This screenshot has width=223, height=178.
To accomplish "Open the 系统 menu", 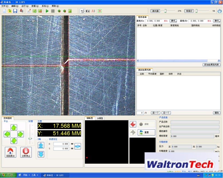I will click(45, 6).
